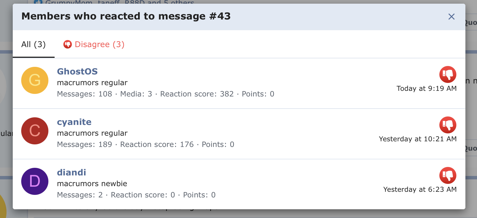
Task: Click the thumbs-down icon in Disagree tab
Action: tap(68, 45)
